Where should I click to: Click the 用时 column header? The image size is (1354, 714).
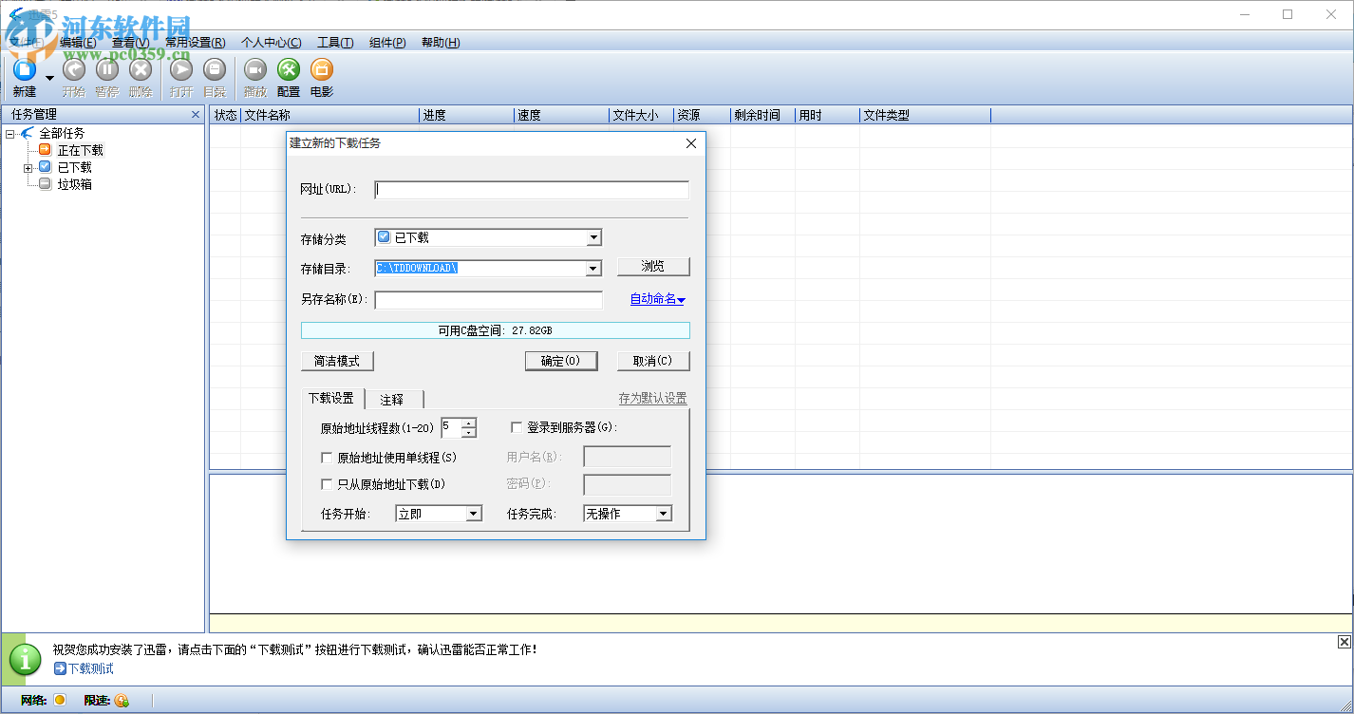pos(827,115)
